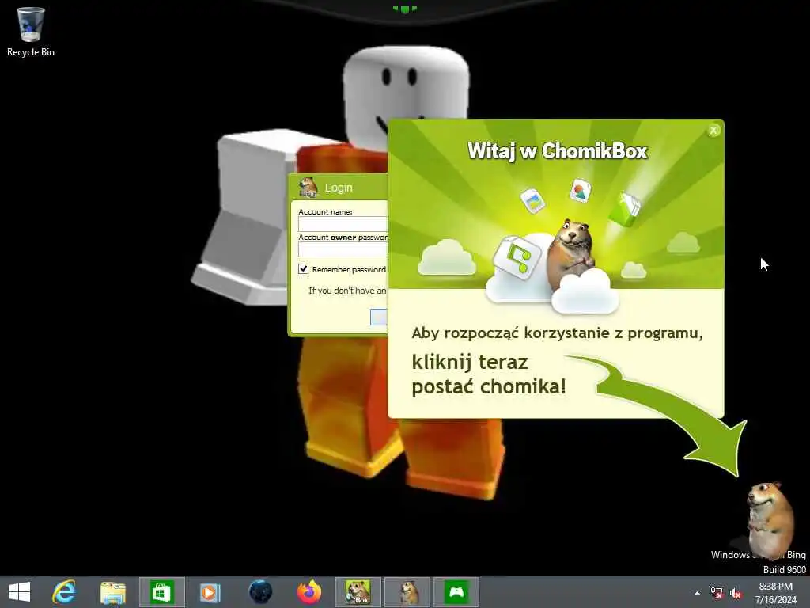Click the Login dialog title bar hamster icon
The height and width of the screenshot is (608, 810).
(308, 188)
